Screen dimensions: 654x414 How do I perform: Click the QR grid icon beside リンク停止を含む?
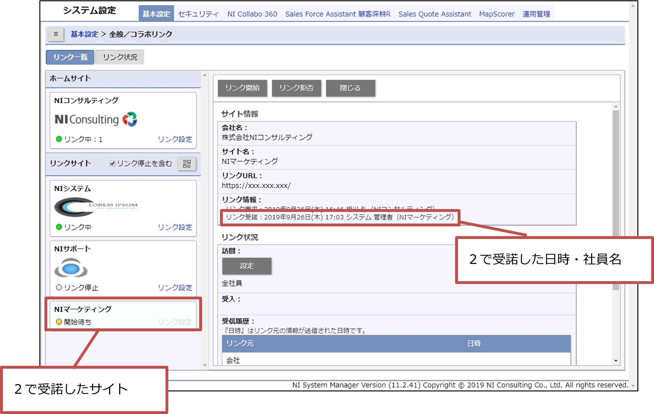(187, 164)
